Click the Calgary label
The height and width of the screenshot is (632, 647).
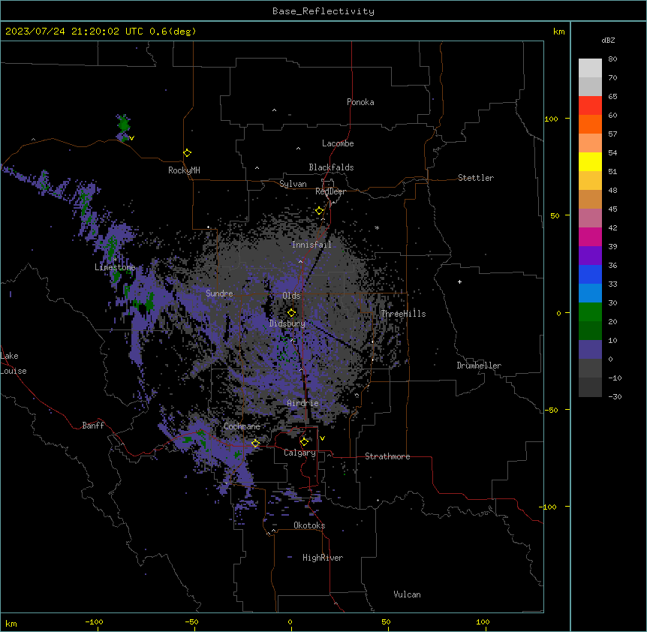(299, 453)
